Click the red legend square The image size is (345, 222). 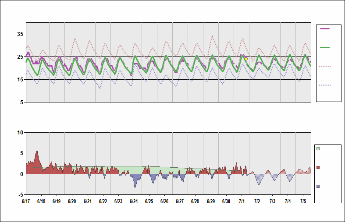318,167
